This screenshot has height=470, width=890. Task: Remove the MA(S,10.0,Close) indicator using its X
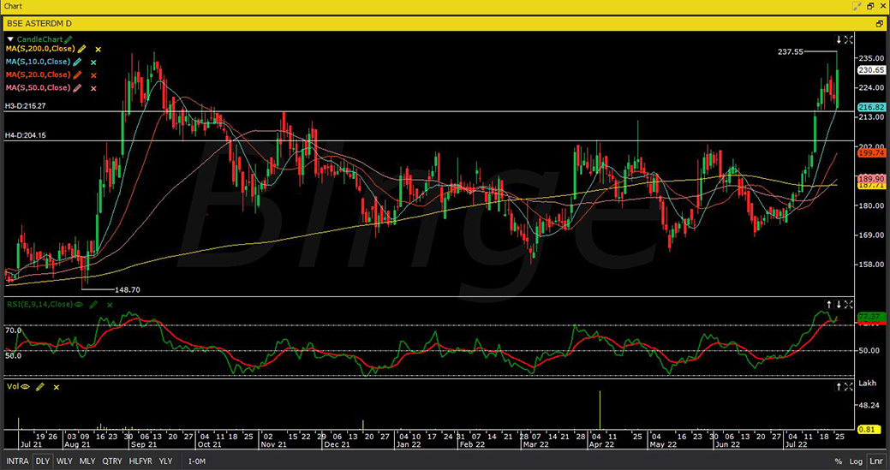coord(93,63)
